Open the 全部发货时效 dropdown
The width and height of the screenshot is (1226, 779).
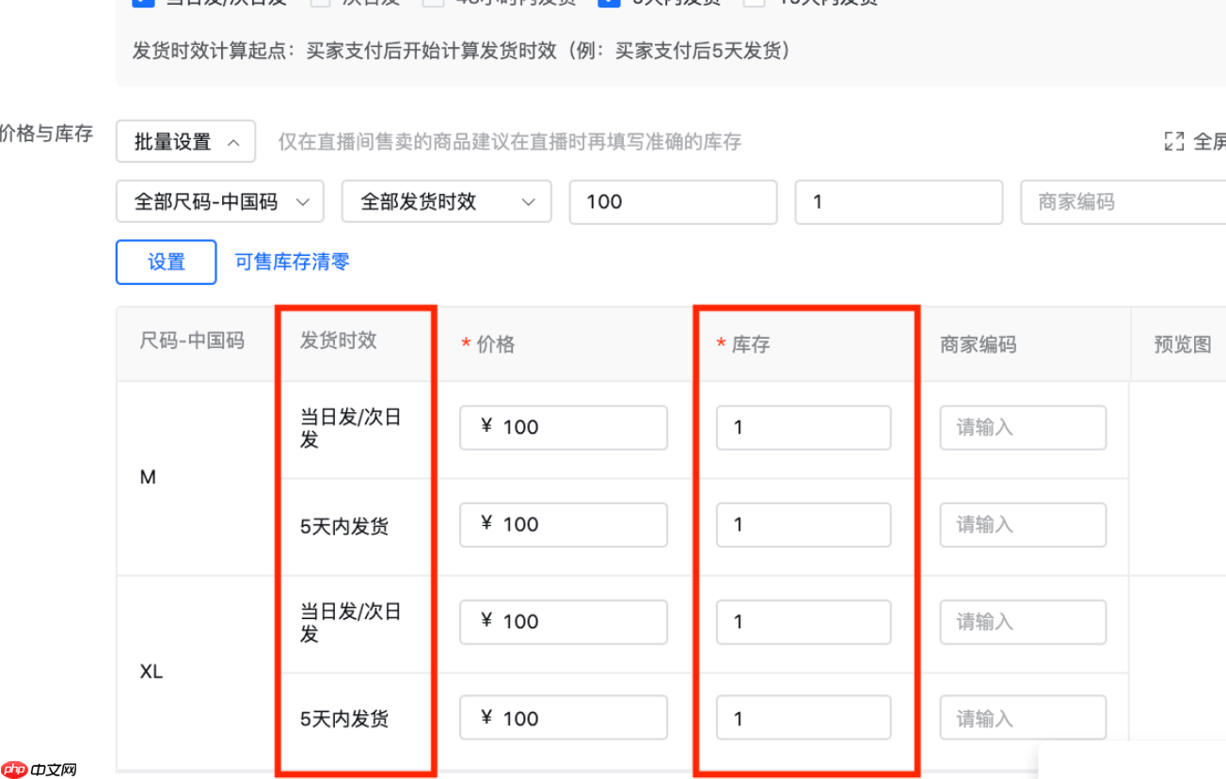tap(446, 201)
